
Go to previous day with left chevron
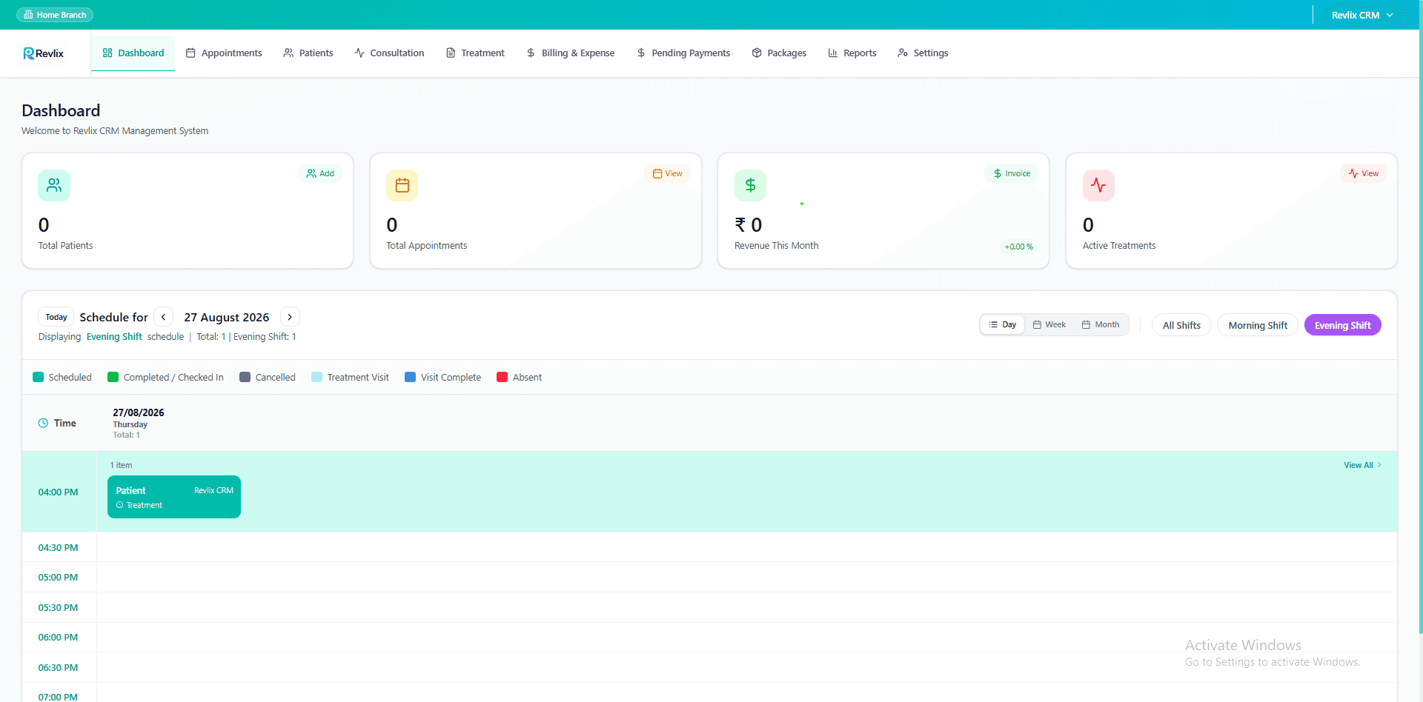pyautogui.click(x=164, y=317)
